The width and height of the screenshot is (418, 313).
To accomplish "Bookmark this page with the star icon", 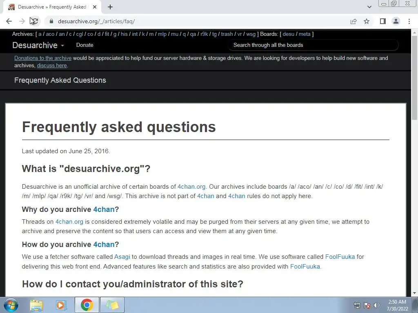I will coord(367,21).
